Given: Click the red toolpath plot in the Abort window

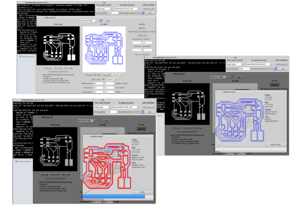Looking at the screenshot, I should (107, 166).
